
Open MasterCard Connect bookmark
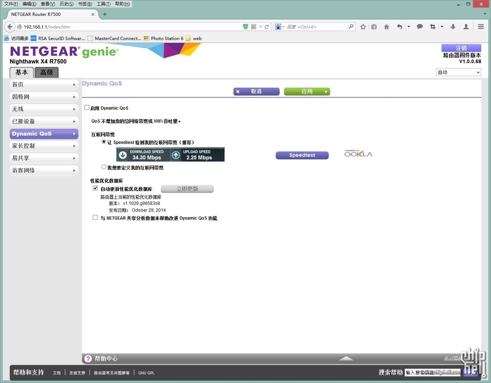[x=114, y=38]
